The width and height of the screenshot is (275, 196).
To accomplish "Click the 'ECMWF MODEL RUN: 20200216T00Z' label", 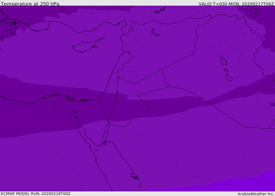I will [x=36, y=194].
